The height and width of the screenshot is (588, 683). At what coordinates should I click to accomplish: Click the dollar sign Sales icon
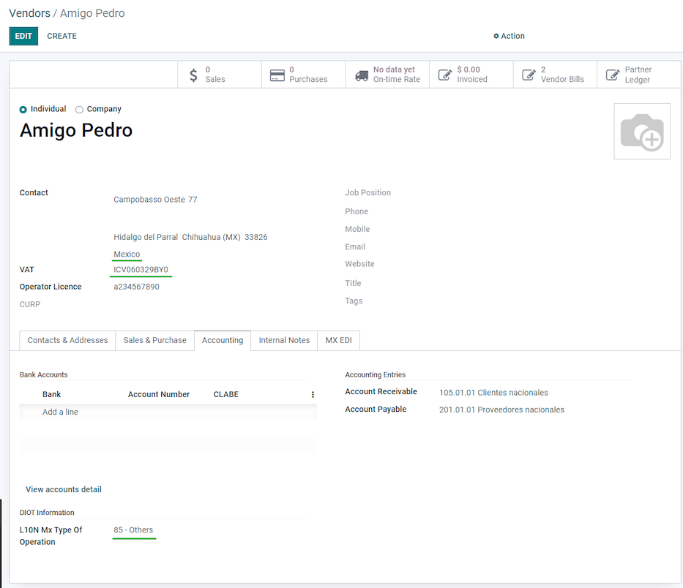point(193,75)
